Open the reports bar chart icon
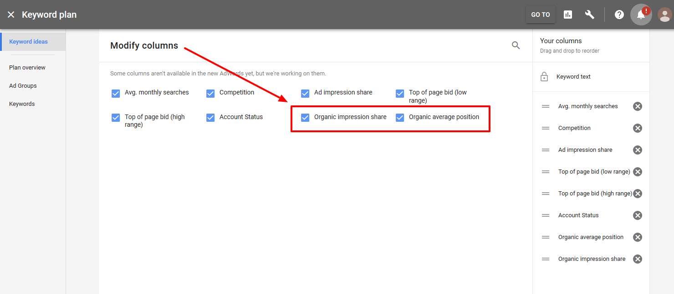Viewport: 674px width, 294px height. (567, 14)
